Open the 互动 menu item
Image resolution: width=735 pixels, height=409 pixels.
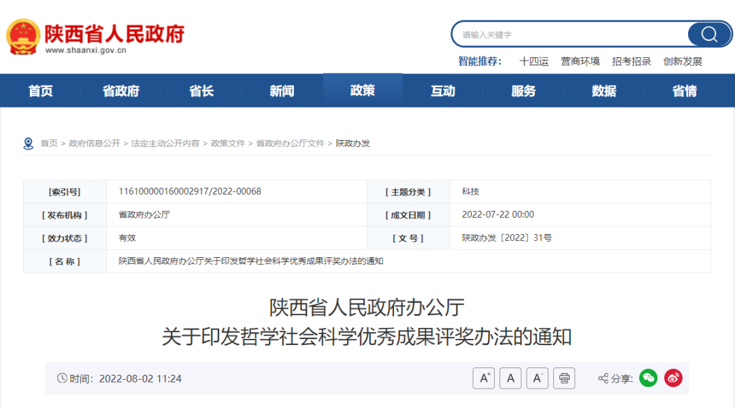click(x=442, y=90)
